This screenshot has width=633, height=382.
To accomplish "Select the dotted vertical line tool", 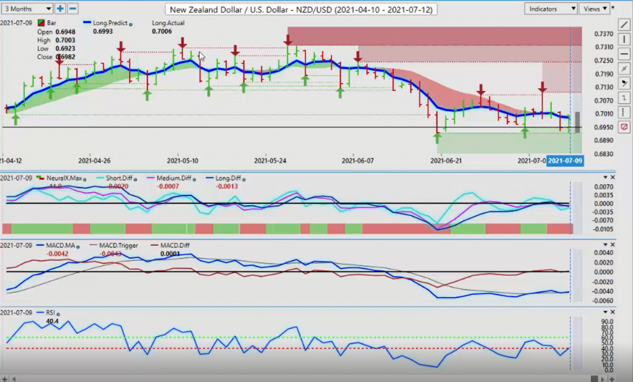I will 624,112.
